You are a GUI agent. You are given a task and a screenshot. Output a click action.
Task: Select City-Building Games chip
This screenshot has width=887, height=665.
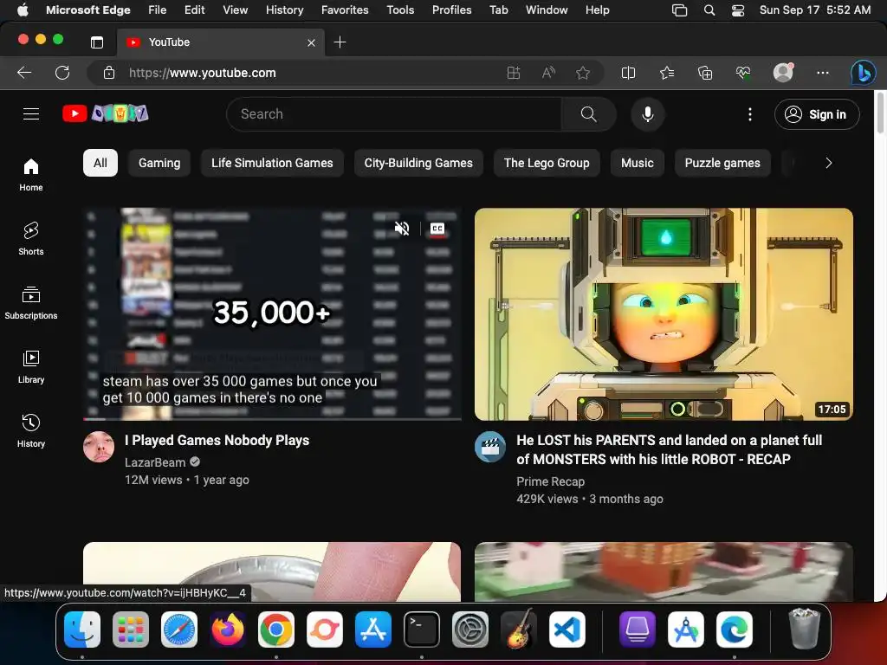418,163
